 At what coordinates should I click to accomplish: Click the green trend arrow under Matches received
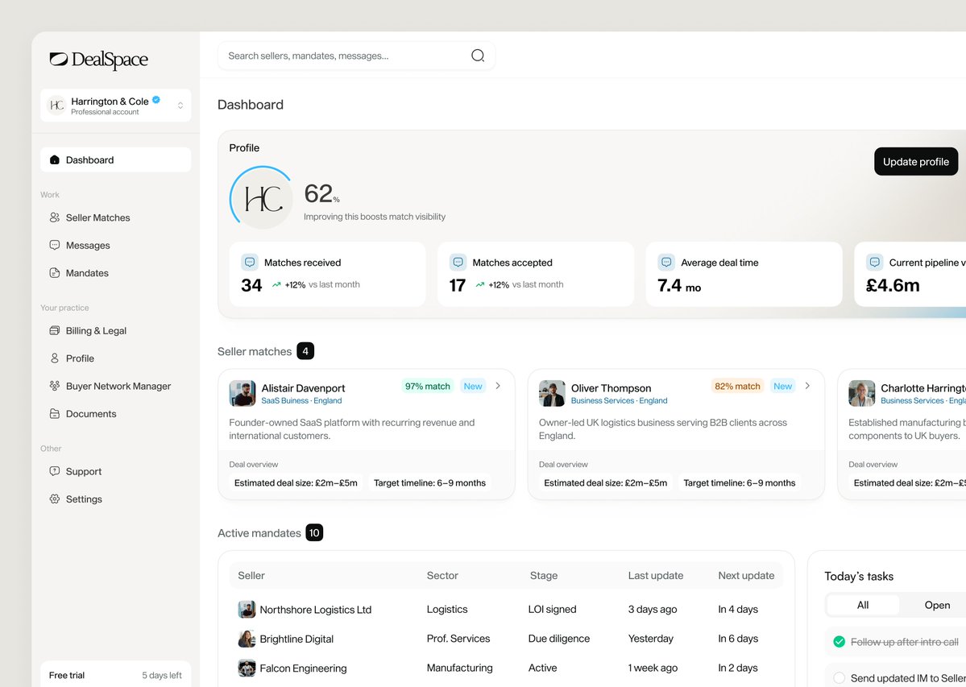276,285
